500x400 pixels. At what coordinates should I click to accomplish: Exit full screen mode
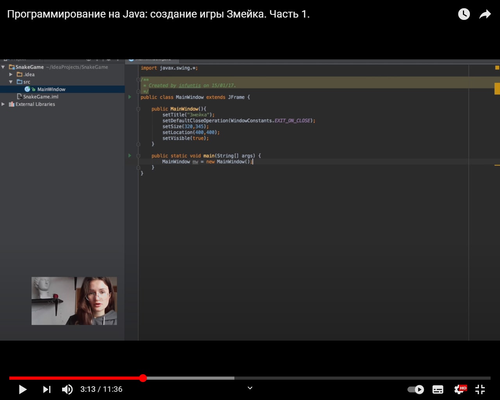coord(480,389)
